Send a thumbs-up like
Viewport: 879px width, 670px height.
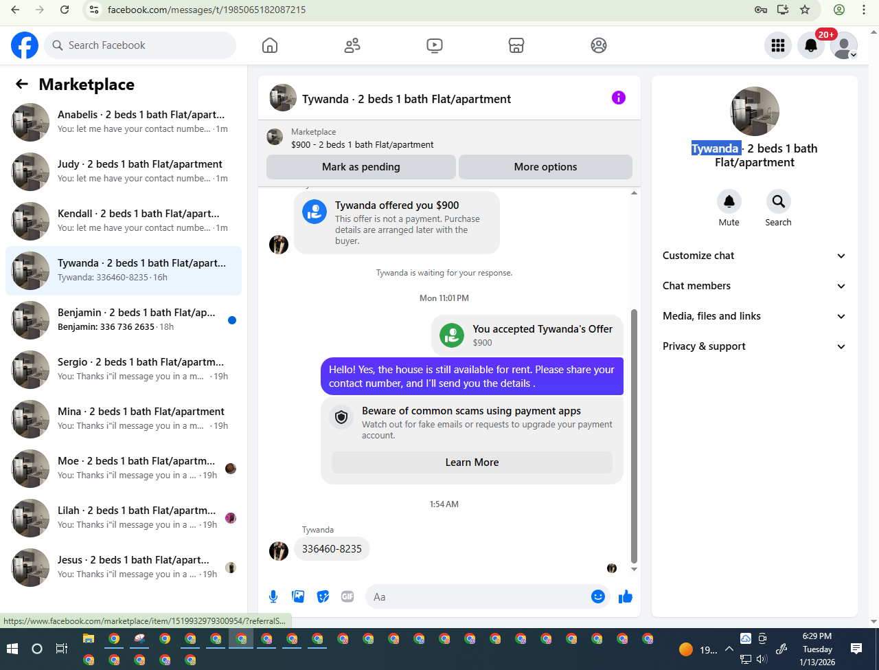tap(626, 596)
